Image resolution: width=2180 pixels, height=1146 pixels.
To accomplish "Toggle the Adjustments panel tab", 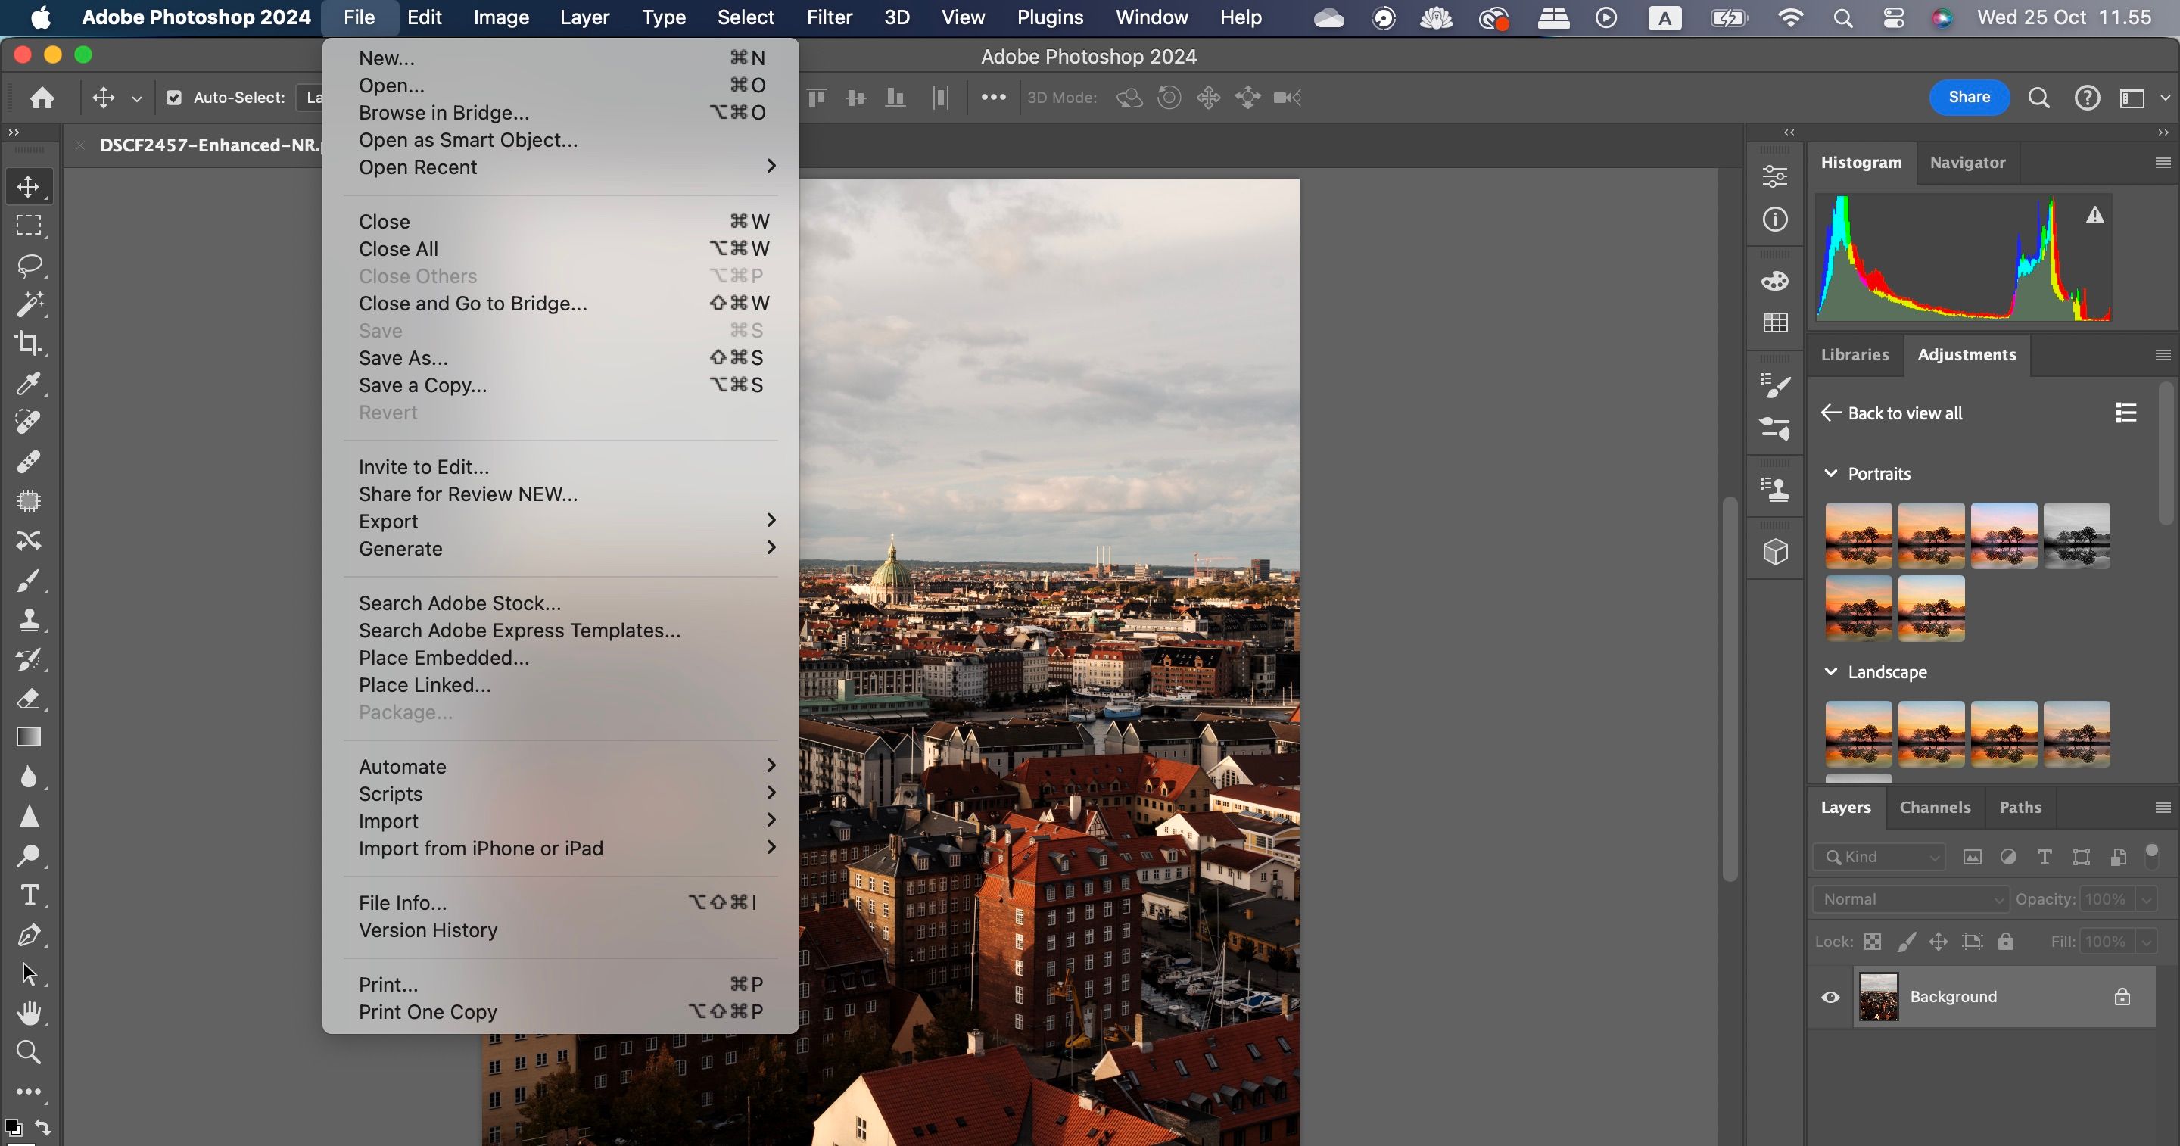I will point(1967,353).
